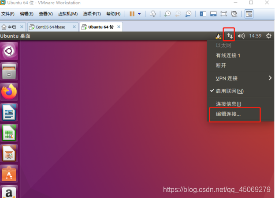Screen dimensions: 275x198
Task: Revert to the previous snapshot
Action: tap(178, 14)
